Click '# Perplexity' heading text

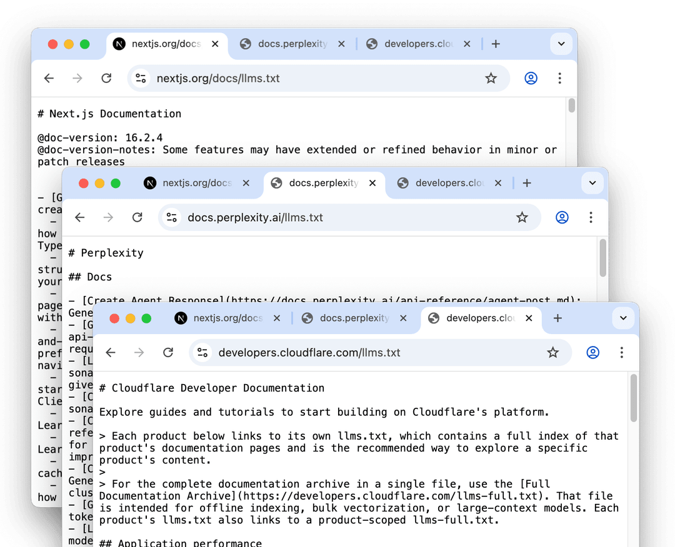click(x=106, y=253)
